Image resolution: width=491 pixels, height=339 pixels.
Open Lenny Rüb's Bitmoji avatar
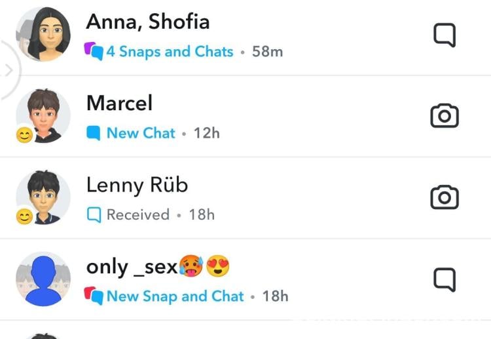43,197
